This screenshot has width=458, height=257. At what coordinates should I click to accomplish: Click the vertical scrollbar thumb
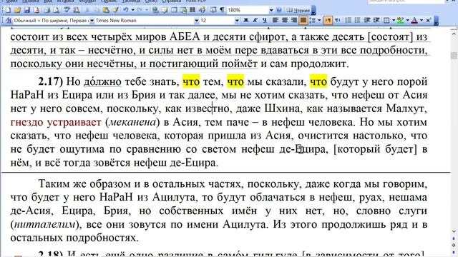pyautogui.click(x=454, y=56)
